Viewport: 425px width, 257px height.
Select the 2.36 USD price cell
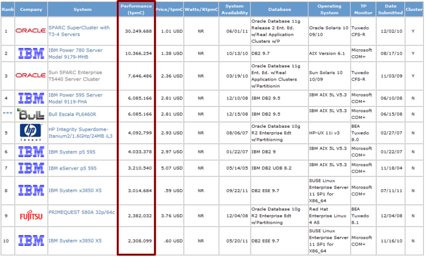[x=172, y=76]
